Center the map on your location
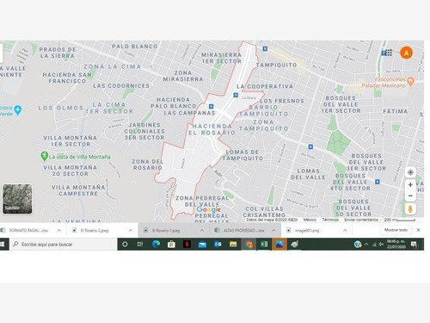The height and width of the screenshot is (323, 430). (x=410, y=172)
